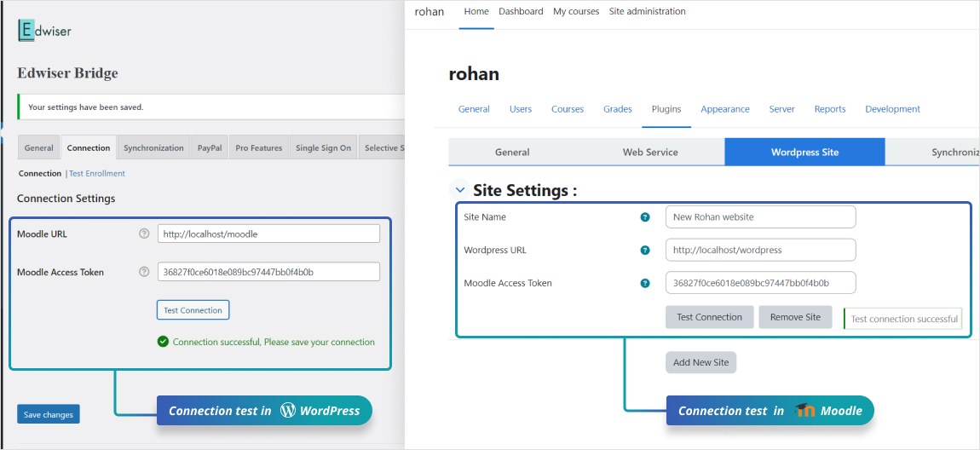
Task: Click the Moodle URL input field
Action: (x=268, y=234)
